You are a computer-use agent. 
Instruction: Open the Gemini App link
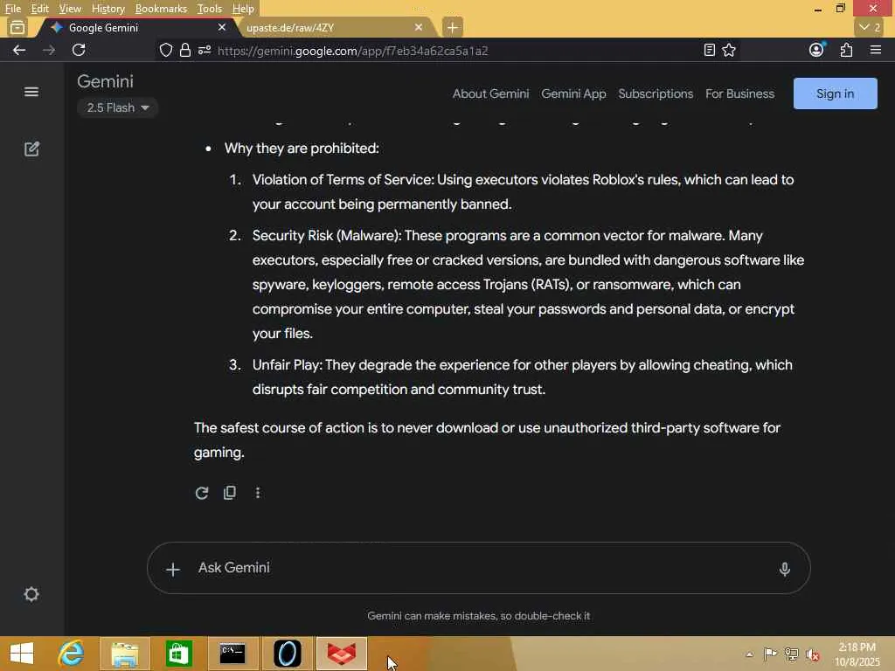[x=573, y=93]
